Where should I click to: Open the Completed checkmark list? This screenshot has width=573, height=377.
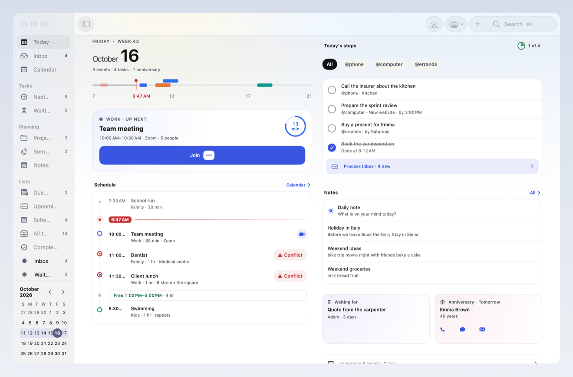click(x=43, y=247)
